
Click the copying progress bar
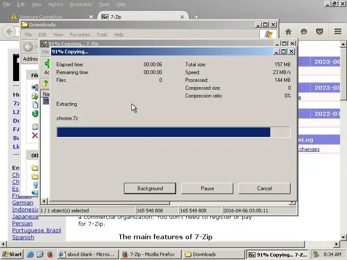pyautogui.click(x=173, y=132)
